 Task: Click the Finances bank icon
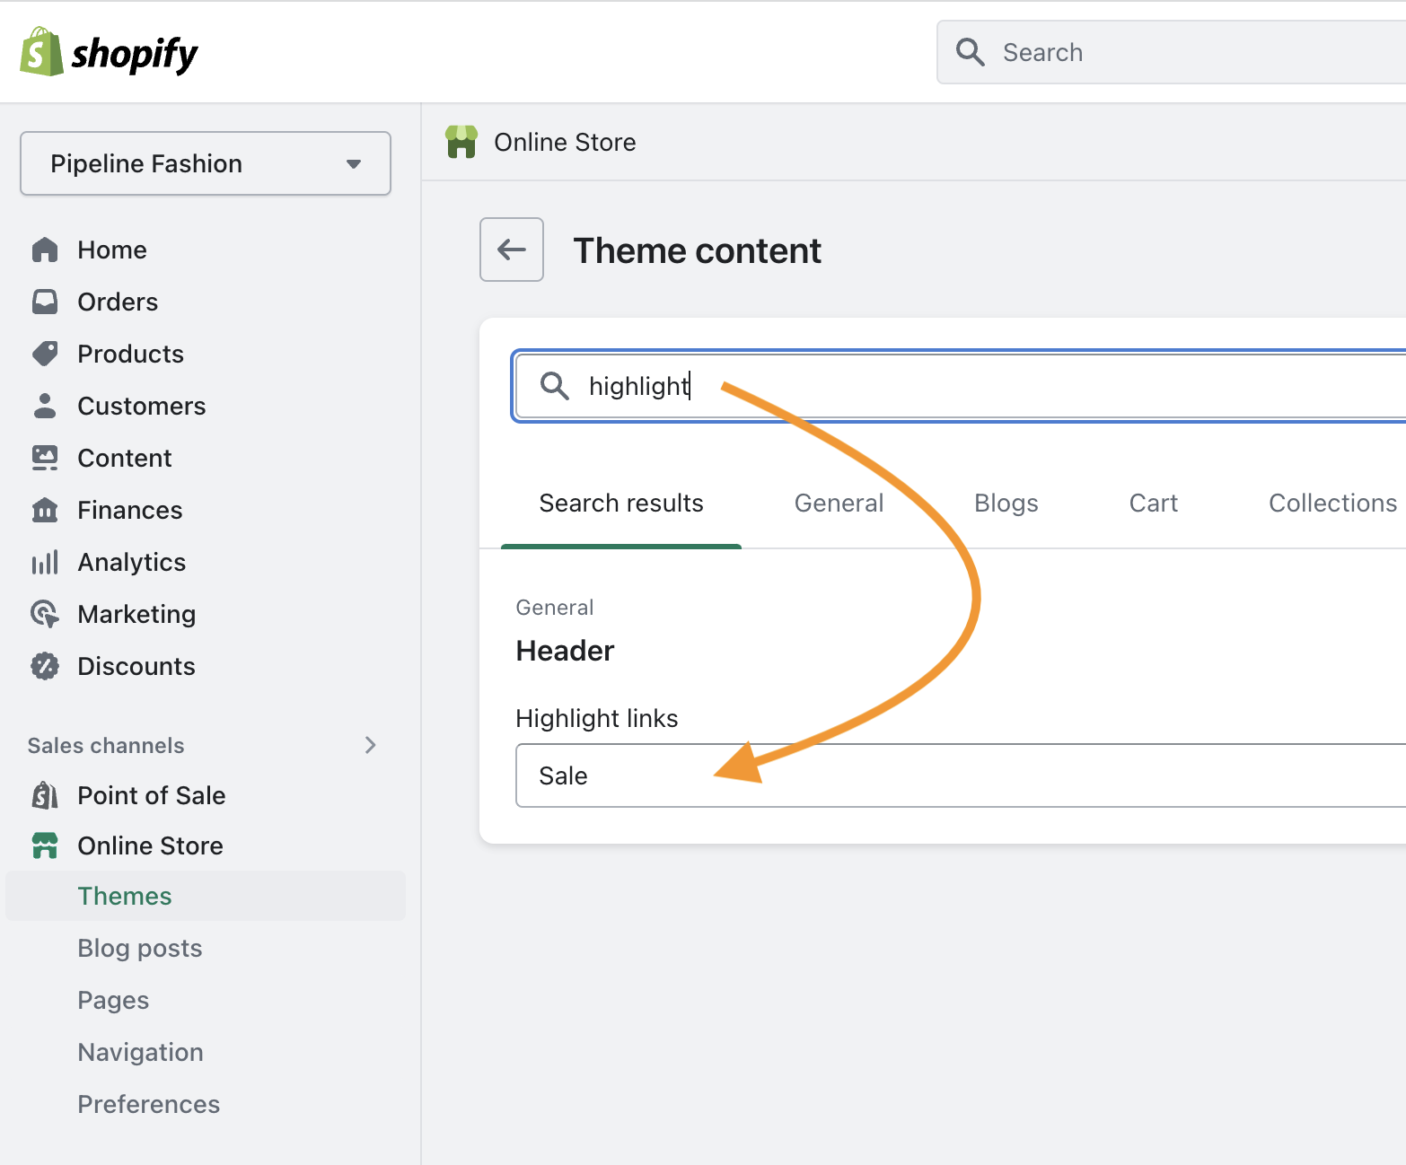[45, 510]
